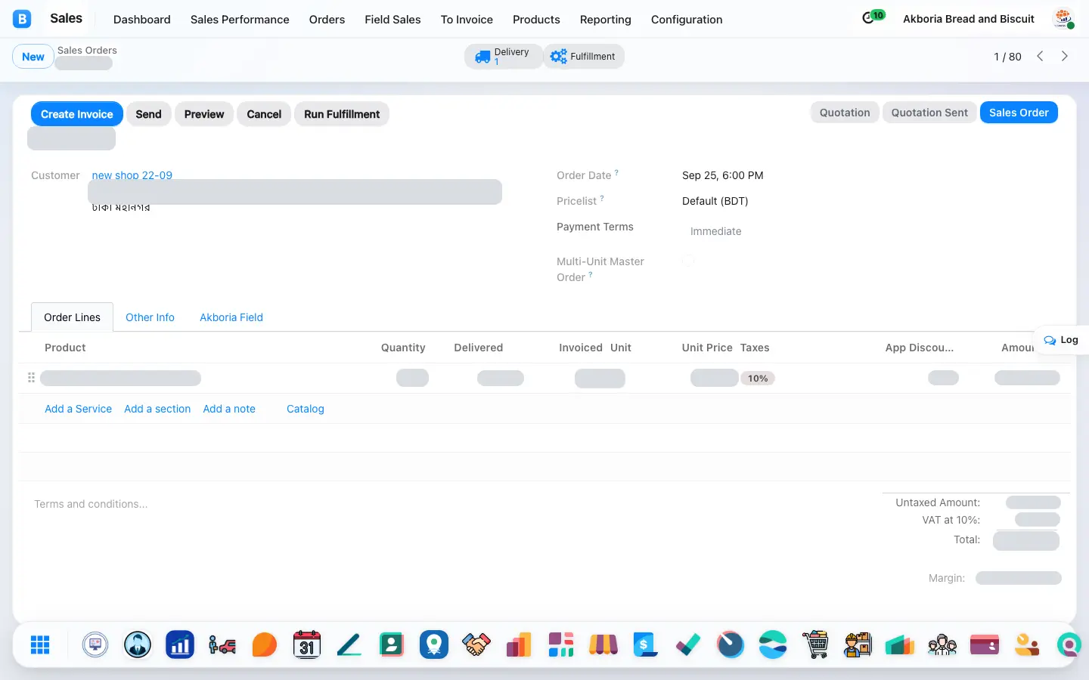Open the Orders menu
Viewport: 1089px width, 680px height.
(327, 20)
